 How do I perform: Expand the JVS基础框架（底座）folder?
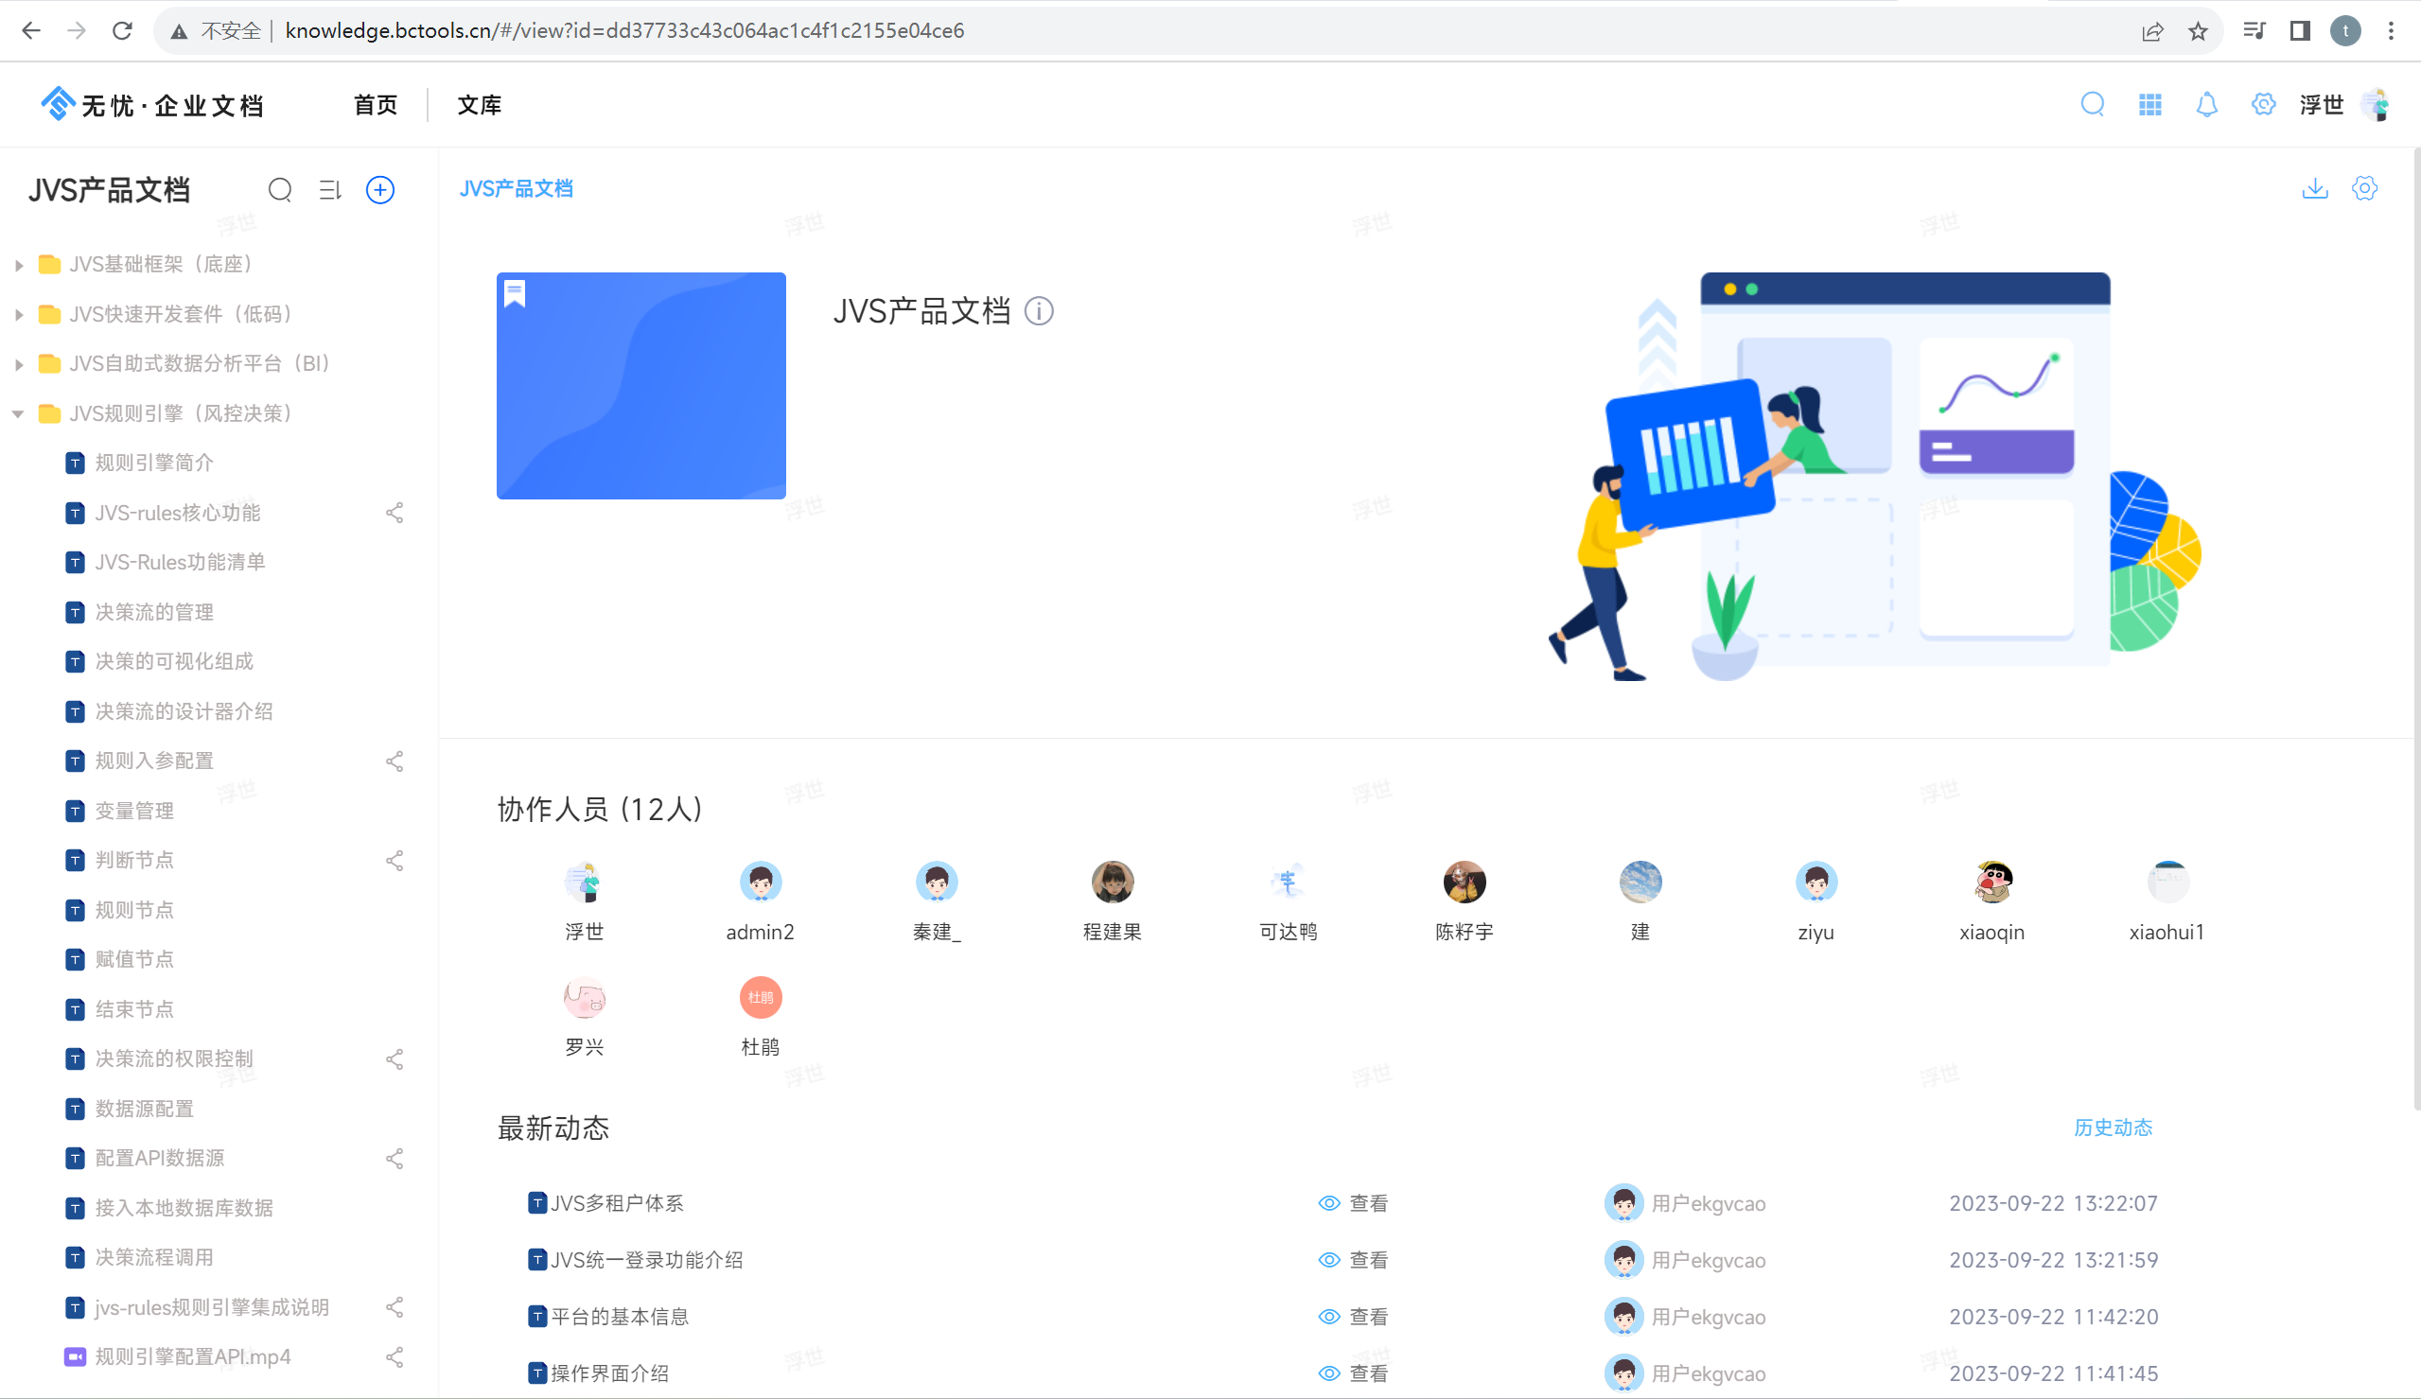click(x=18, y=263)
